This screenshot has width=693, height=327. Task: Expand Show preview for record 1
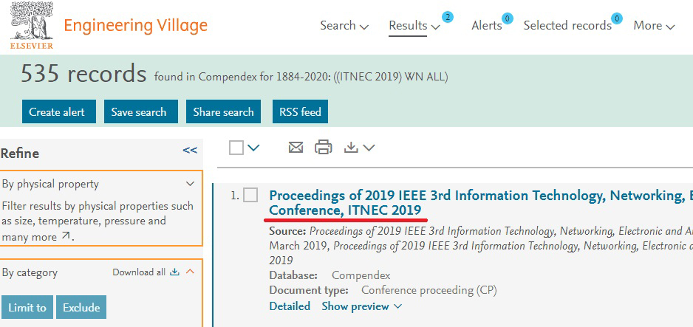click(x=362, y=306)
